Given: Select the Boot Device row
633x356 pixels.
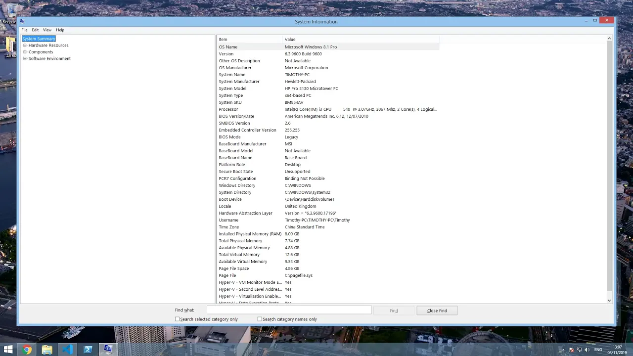Looking at the screenshot, I should [328, 199].
